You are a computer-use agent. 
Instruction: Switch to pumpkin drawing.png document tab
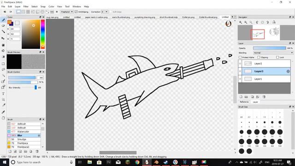coord(145,17)
